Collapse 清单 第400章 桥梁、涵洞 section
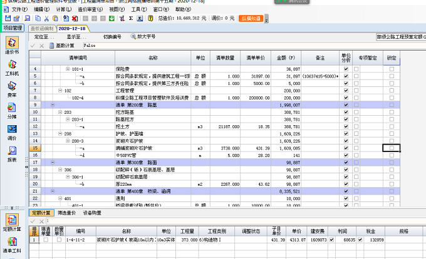The image size is (426, 259). [x=53, y=191]
